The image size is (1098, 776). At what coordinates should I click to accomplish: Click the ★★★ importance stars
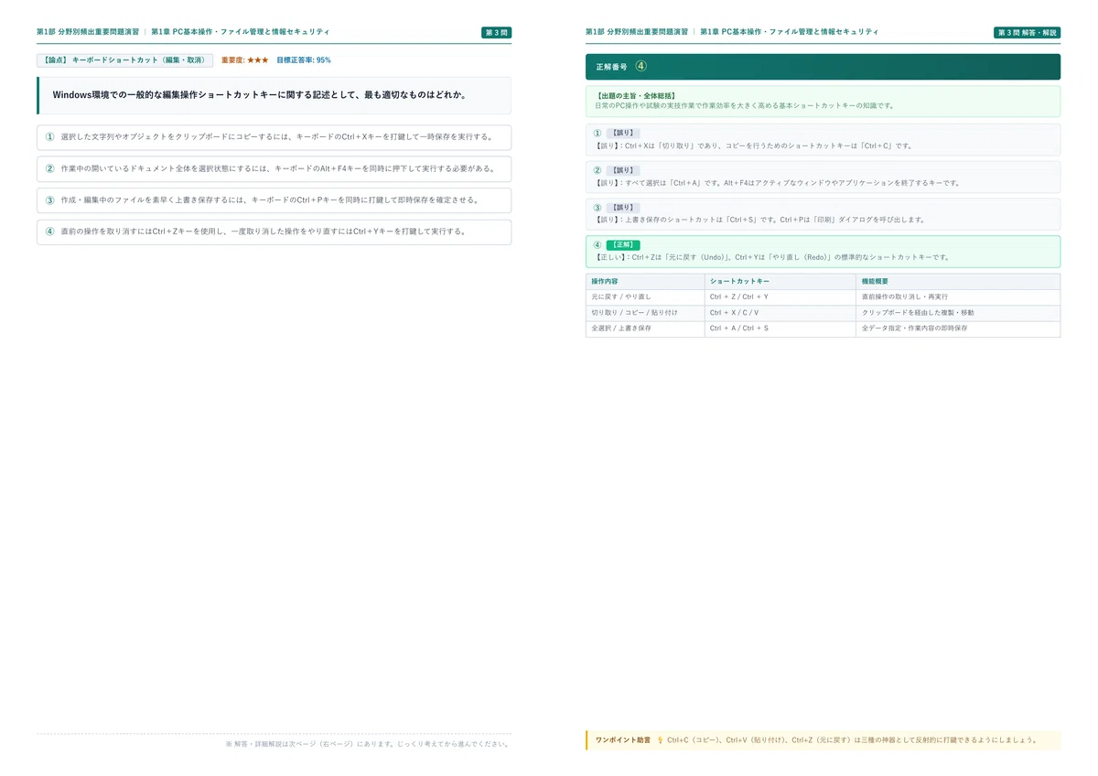click(258, 60)
